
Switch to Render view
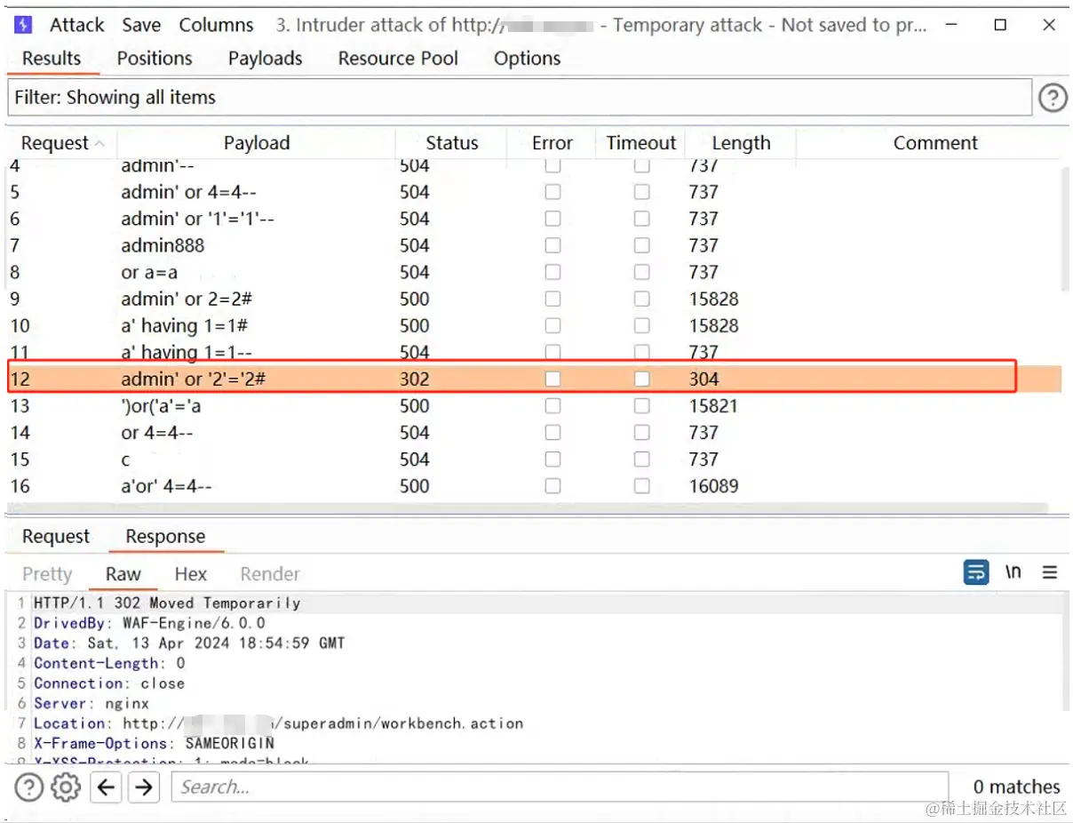click(x=270, y=574)
